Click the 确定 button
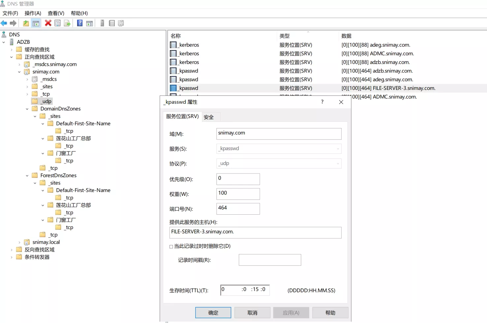This screenshot has width=487, height=323. [x=213, y=313]
